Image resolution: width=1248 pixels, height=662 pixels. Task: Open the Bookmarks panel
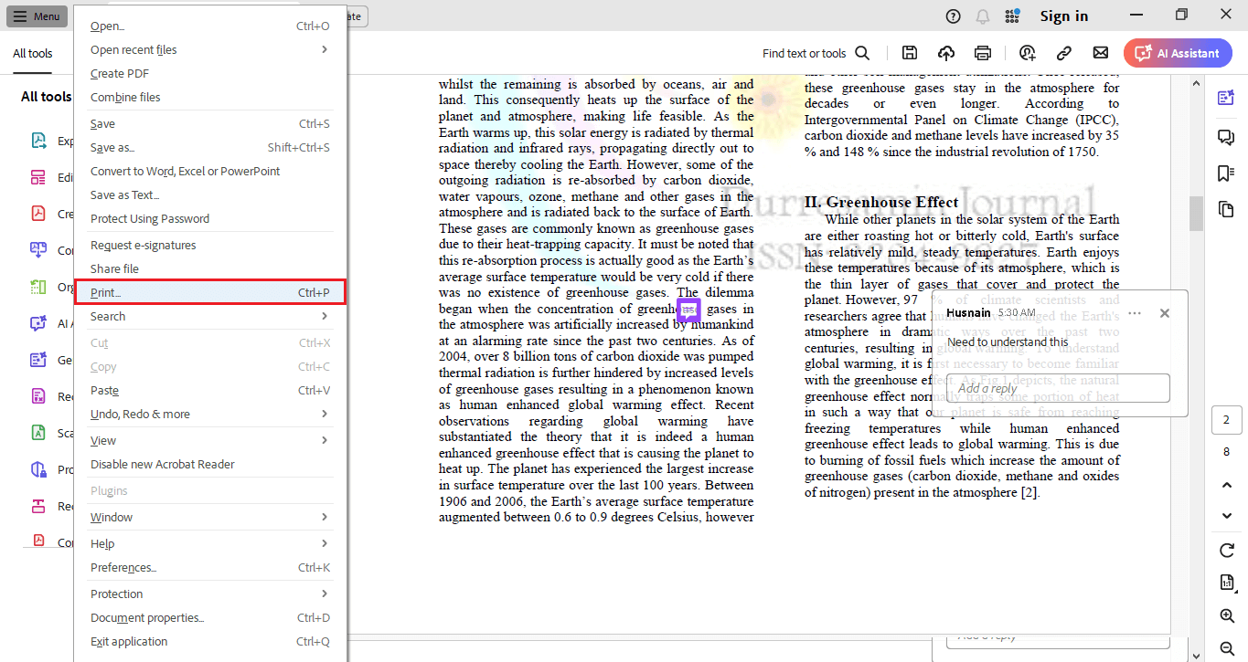point(1226,173)
